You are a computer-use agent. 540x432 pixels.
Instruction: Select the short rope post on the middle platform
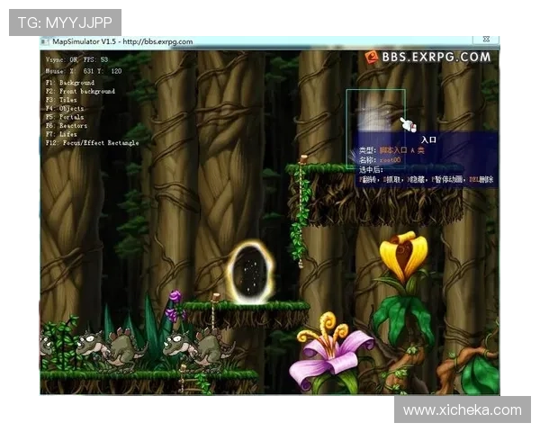[x=215, y=311]
